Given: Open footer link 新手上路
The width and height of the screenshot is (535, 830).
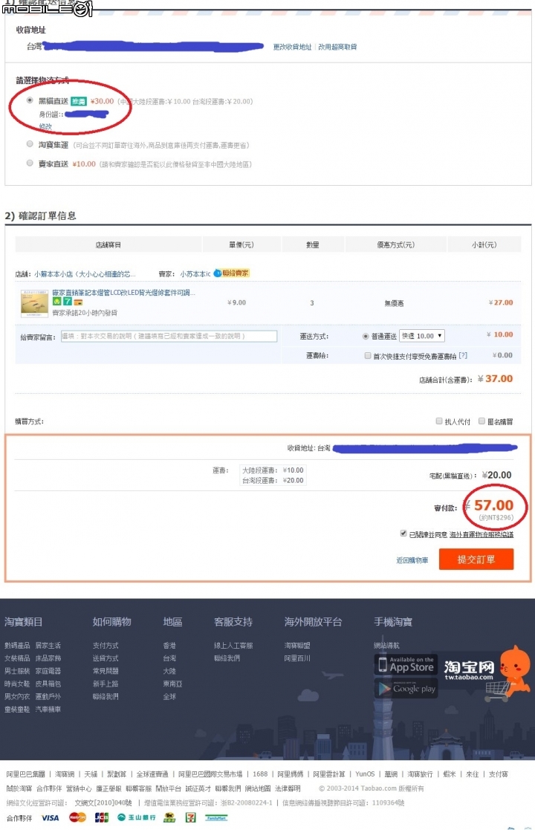Looking at the screenshot, I should tap(106, 684).
